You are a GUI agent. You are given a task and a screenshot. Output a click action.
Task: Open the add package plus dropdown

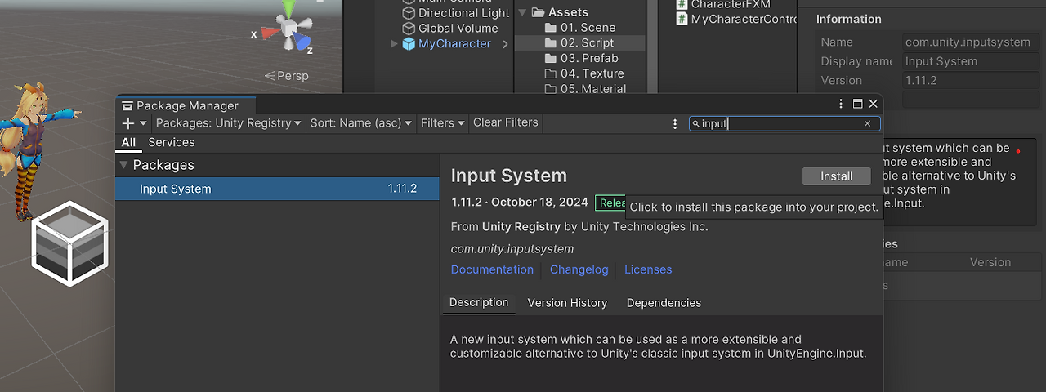pyautogui.click(x=135, y=123)
